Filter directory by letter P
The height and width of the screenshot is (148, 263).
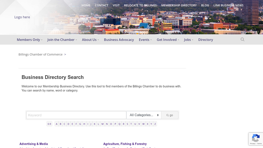point(115,124)
